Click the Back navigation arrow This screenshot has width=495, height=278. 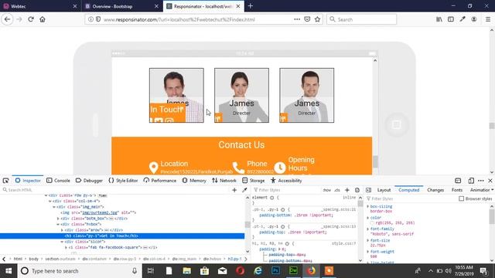[x=7, y=19]
